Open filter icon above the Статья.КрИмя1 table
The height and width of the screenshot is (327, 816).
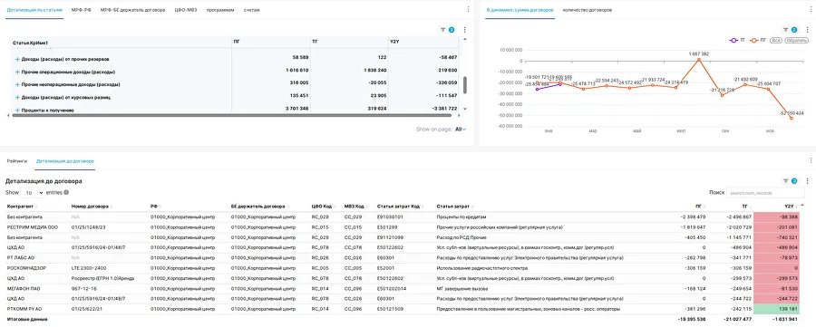coord(442,30)
